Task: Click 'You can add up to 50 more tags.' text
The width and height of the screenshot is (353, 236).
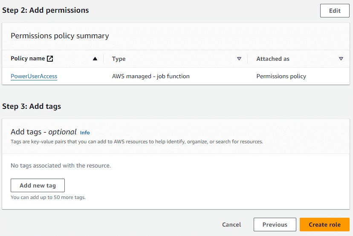Action: click(48, 197)
